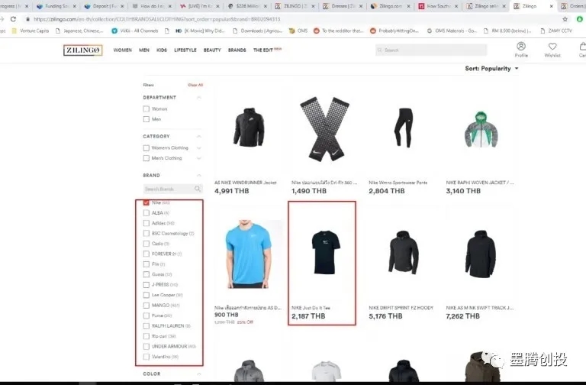The width and height of the screenshot is (586, 385).
Task: Switch to the How South browser tab
Action: [438, 6]
